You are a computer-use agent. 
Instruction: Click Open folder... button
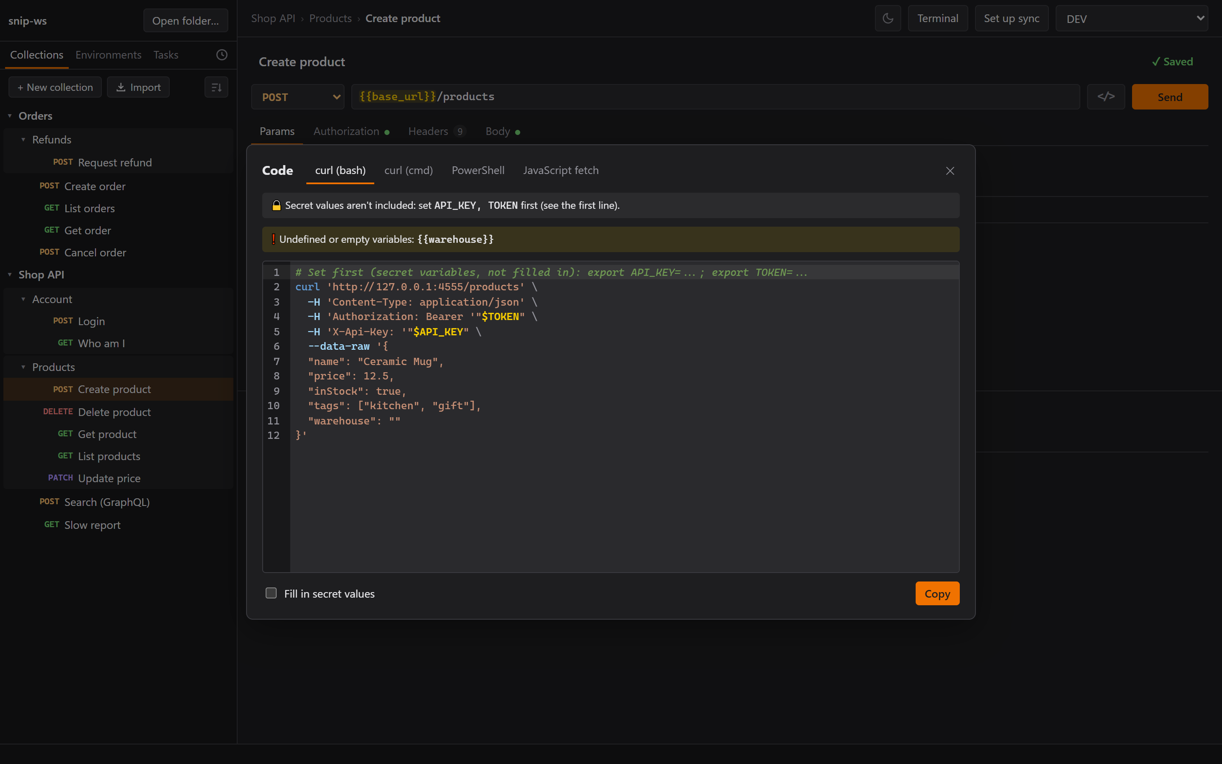[x=185, y=21]
